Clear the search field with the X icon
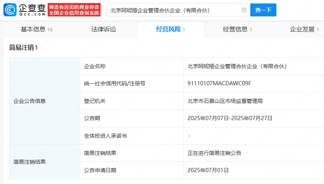The height and width of the screenshot is (184, 324). click(244, 10)
